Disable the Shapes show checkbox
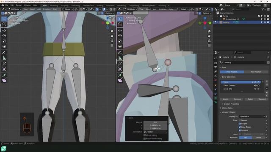This screenshot has width=271, height=152. pyautogui.click(x=240, y=124)
